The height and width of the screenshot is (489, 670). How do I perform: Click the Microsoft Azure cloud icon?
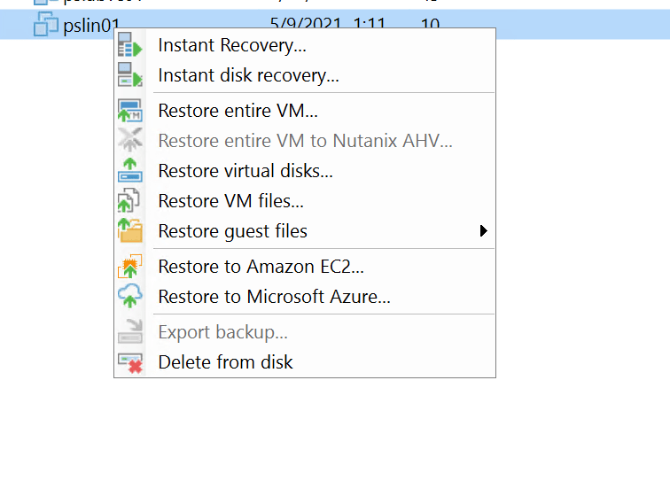point(130,296)
